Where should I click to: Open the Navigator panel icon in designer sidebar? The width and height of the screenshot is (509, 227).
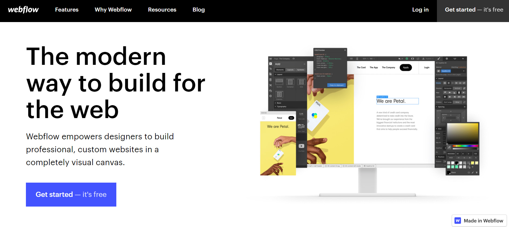270,69
